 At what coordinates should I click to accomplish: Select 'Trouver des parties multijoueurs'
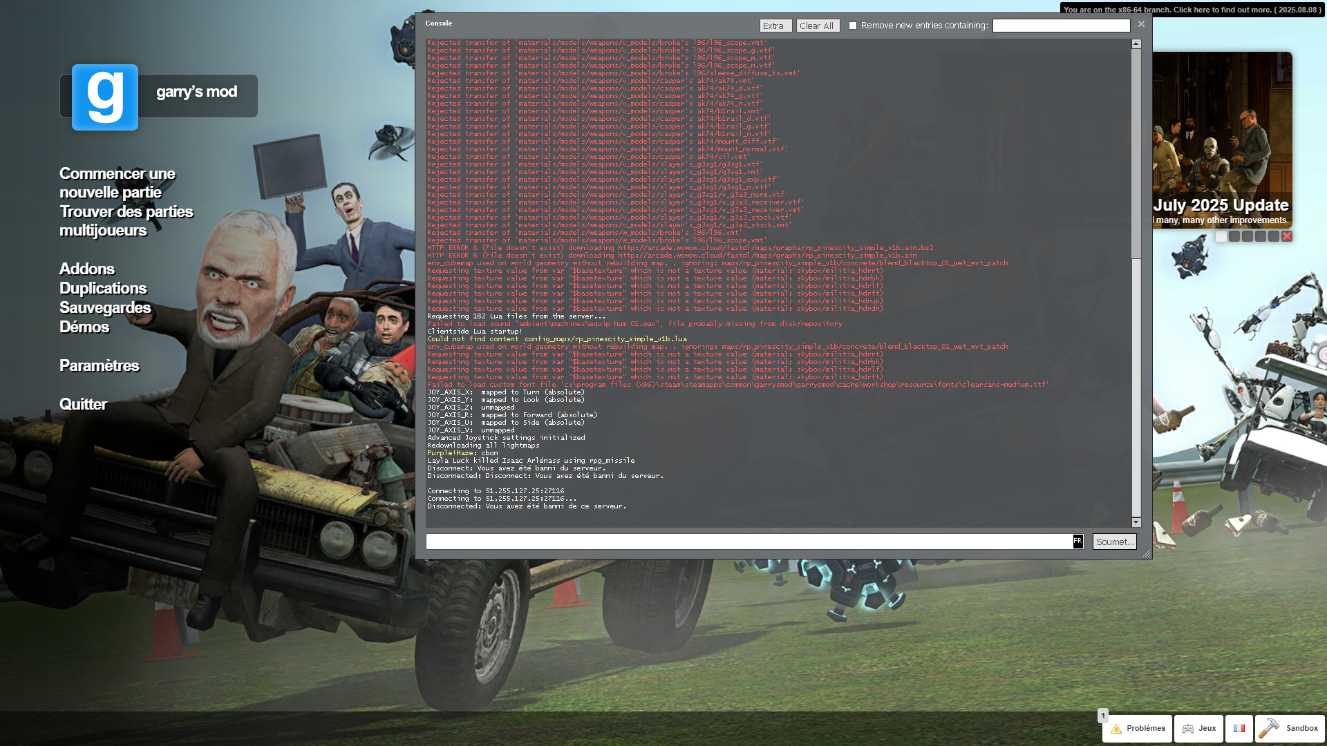126,221
